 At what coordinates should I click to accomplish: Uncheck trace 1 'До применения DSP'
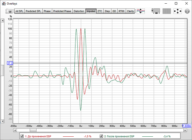(22, 136)
